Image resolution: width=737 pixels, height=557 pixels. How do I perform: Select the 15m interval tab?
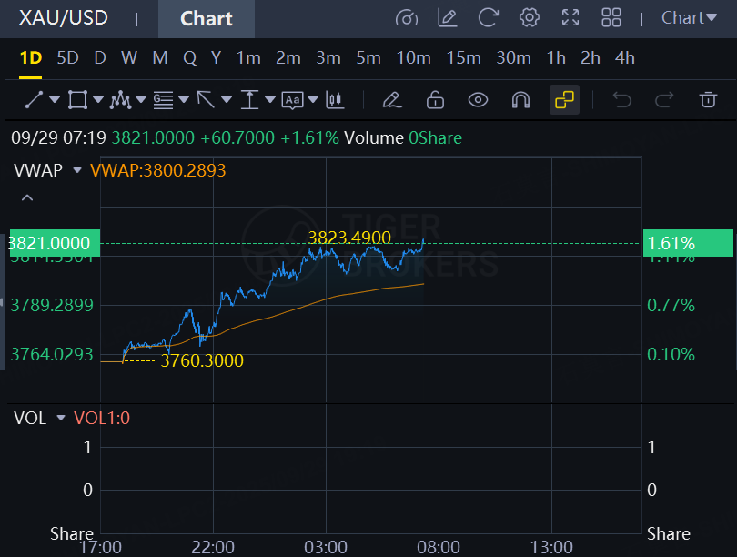pyautogui.click(x=463, y=58)
